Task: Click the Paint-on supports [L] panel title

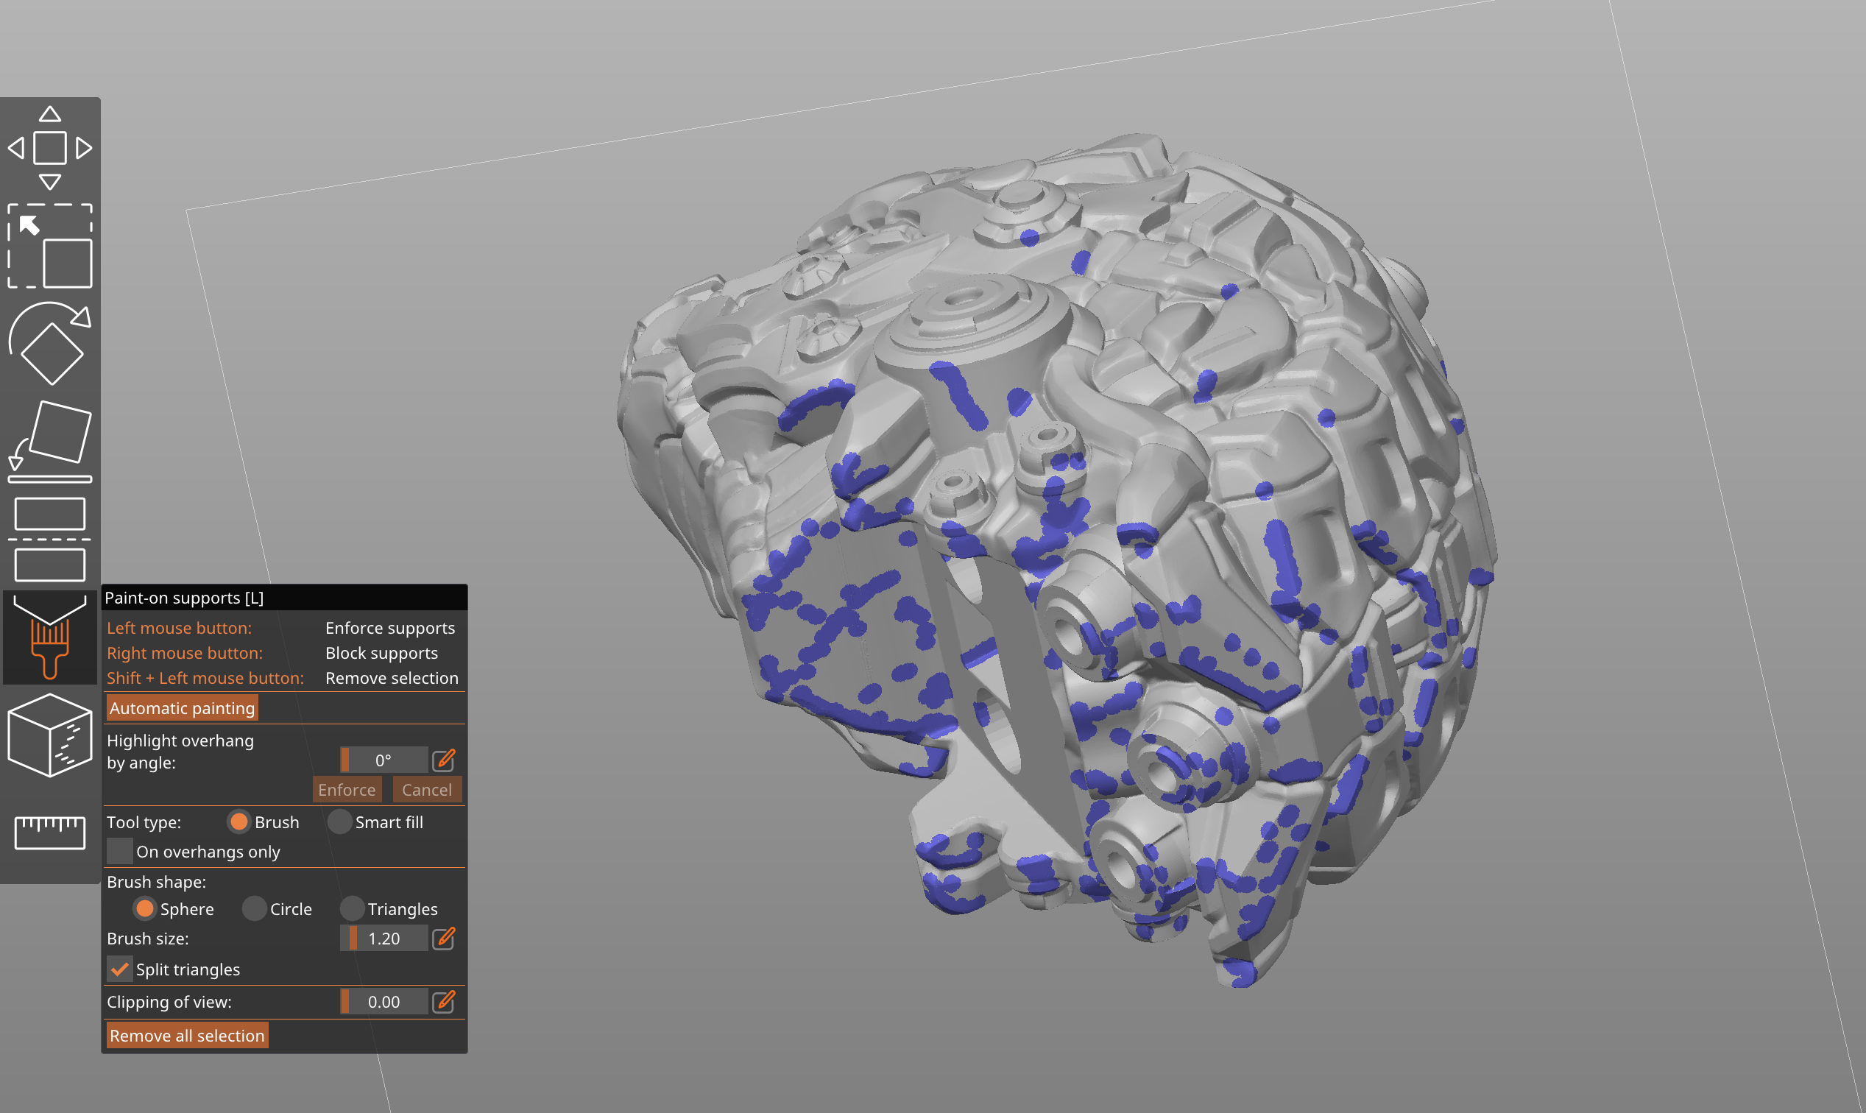Action: click(x=184, y=598)
